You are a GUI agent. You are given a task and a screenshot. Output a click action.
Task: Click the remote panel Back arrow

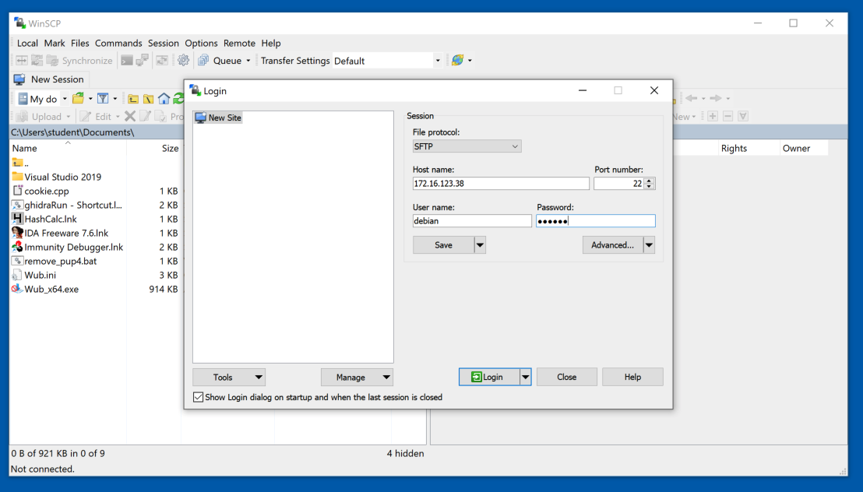(x=692, y=98)
